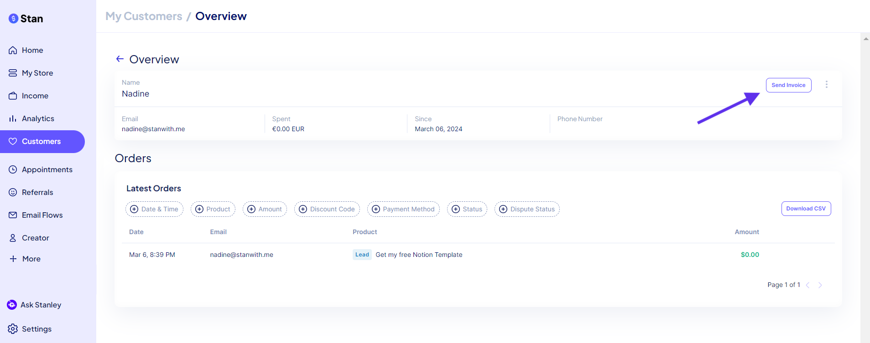Click the Page 1 of 1 indicator
870x343 pixels.
pyautogui.click(x=784, y=285)
